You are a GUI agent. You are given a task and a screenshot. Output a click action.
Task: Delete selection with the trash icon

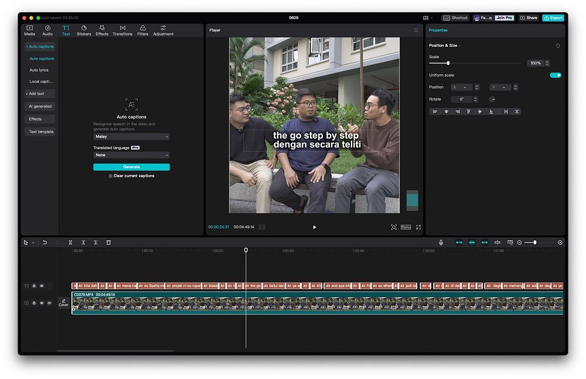pyautogui.click(x=108, y=242)
